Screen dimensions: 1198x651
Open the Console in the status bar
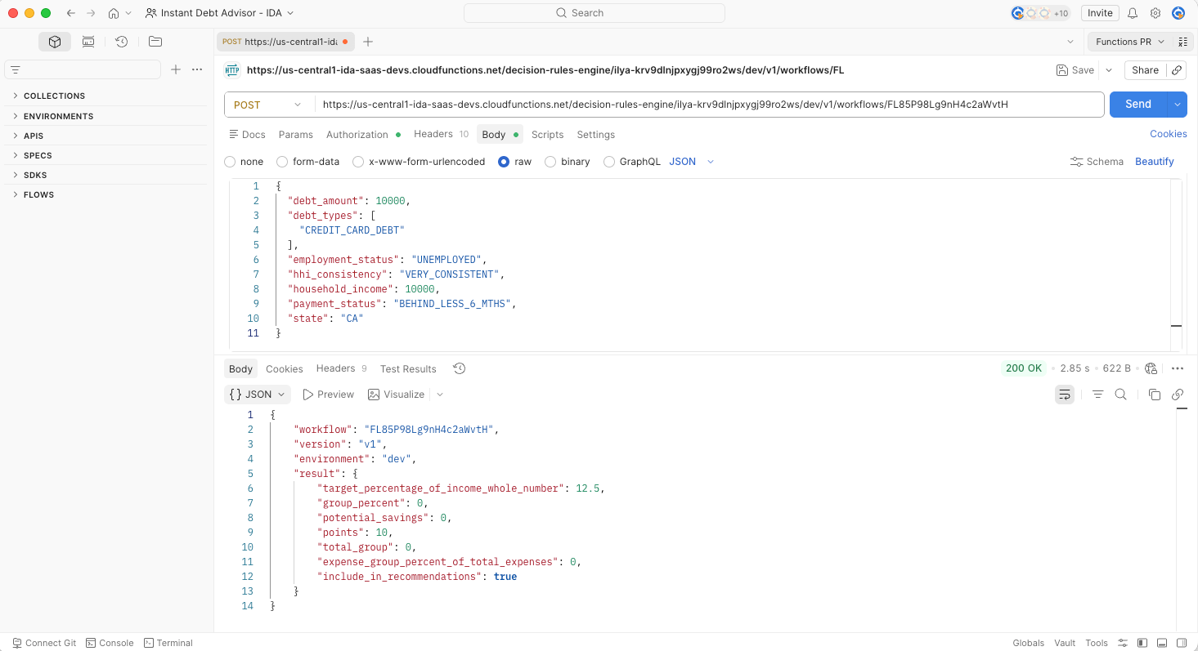[110, 643]
